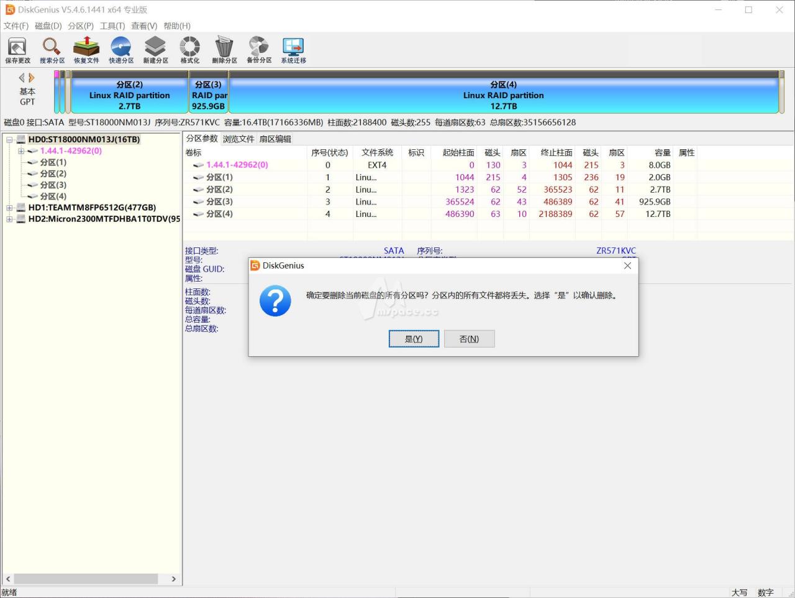Image resolution: width=795 pixels, height=598 pixels.
Task: Cancel deletion with the 否(N) button
Action: pyautogui.click(x=469, y=339)
